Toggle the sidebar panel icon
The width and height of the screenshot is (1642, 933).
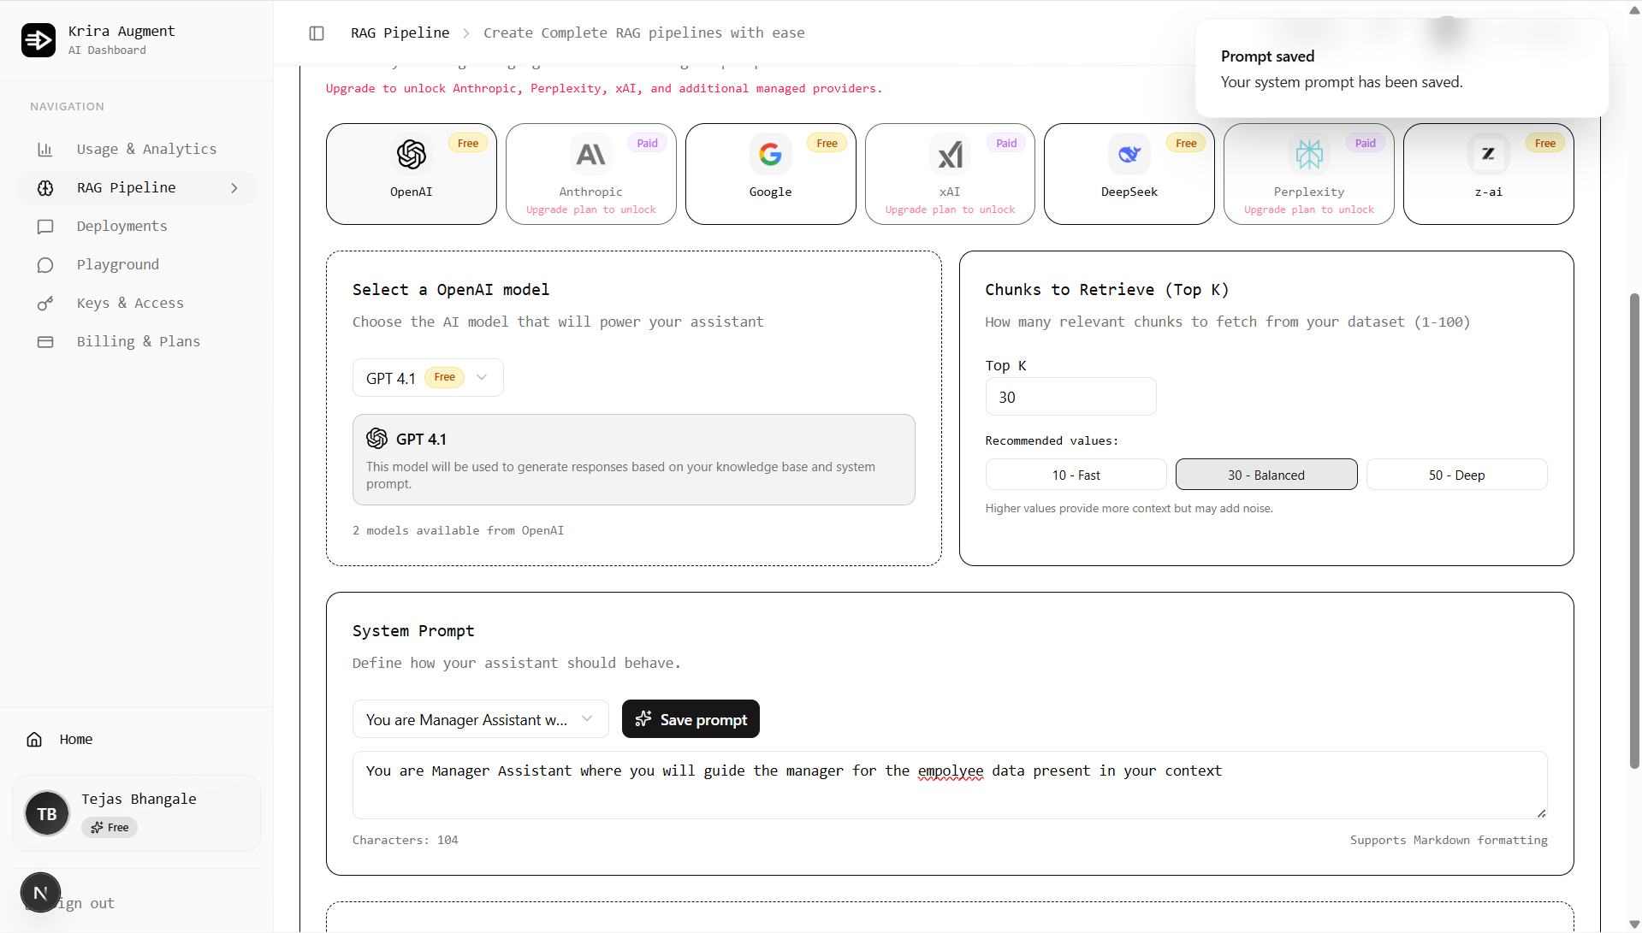(x=317, y=33)
